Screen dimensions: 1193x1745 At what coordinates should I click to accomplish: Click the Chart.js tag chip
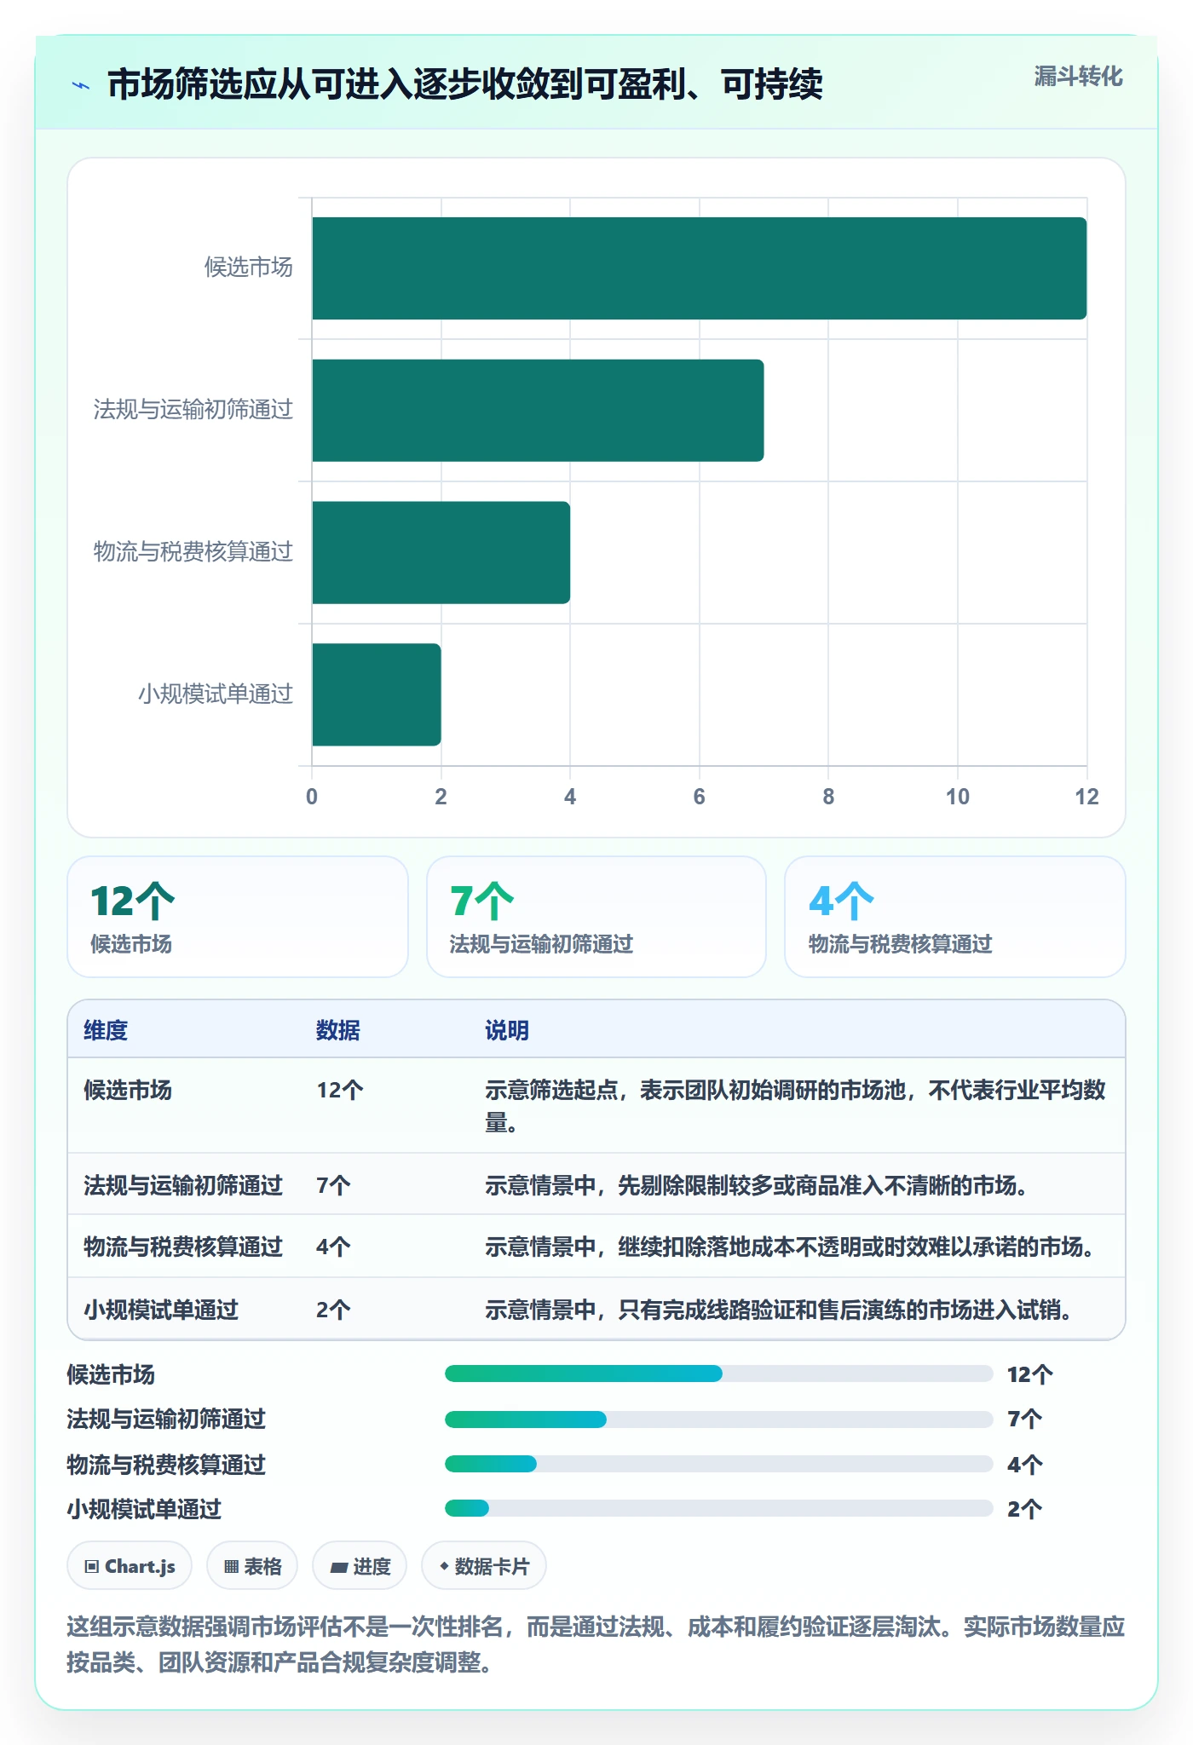(x=130, y=1565)
